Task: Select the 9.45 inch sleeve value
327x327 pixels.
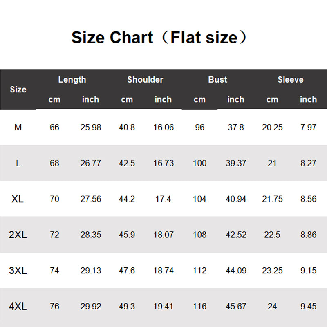Action: [x=308, y=307]
